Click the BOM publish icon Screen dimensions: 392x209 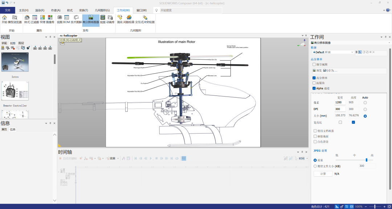click(67, 17)
